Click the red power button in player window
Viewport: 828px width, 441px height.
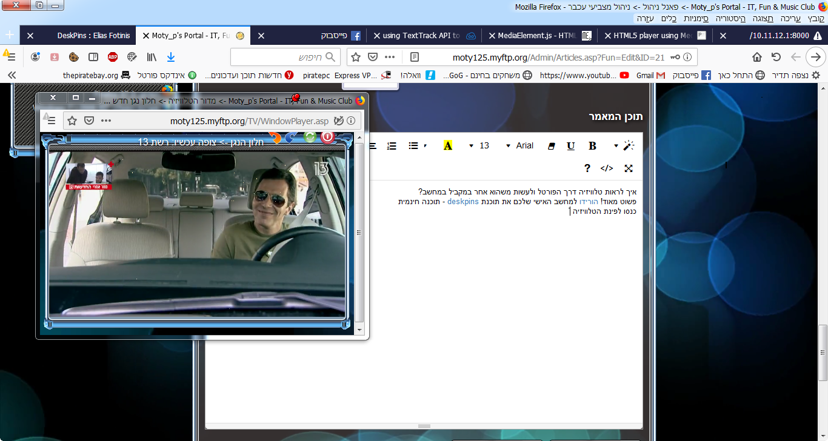point(327,137)
